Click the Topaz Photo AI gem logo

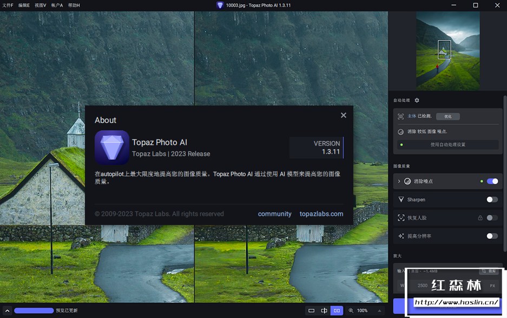pyautogui.click(x=112, y=147)
